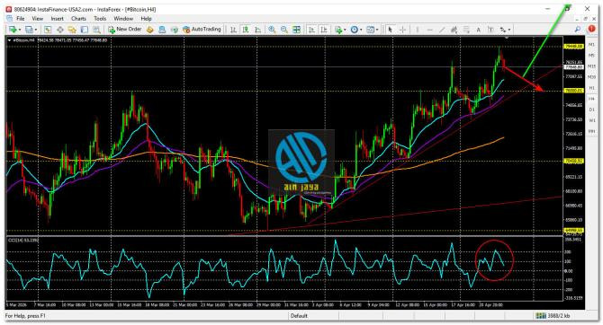Select the Cursor arrow tool
Image resolution: width=603 pixels, height=325 pixels.
[x=391, y=29]
